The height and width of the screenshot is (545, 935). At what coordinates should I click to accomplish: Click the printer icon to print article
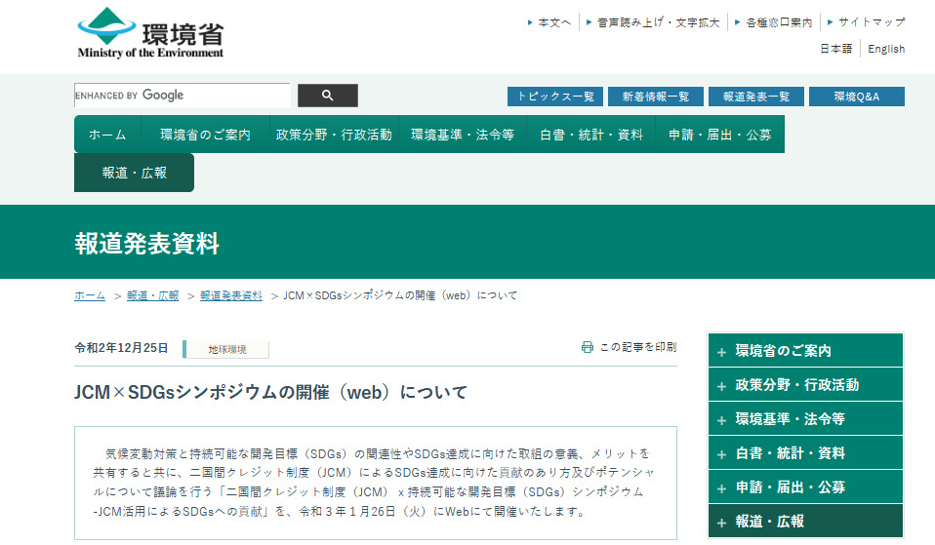pyautogui.click(x=588, y=347)
